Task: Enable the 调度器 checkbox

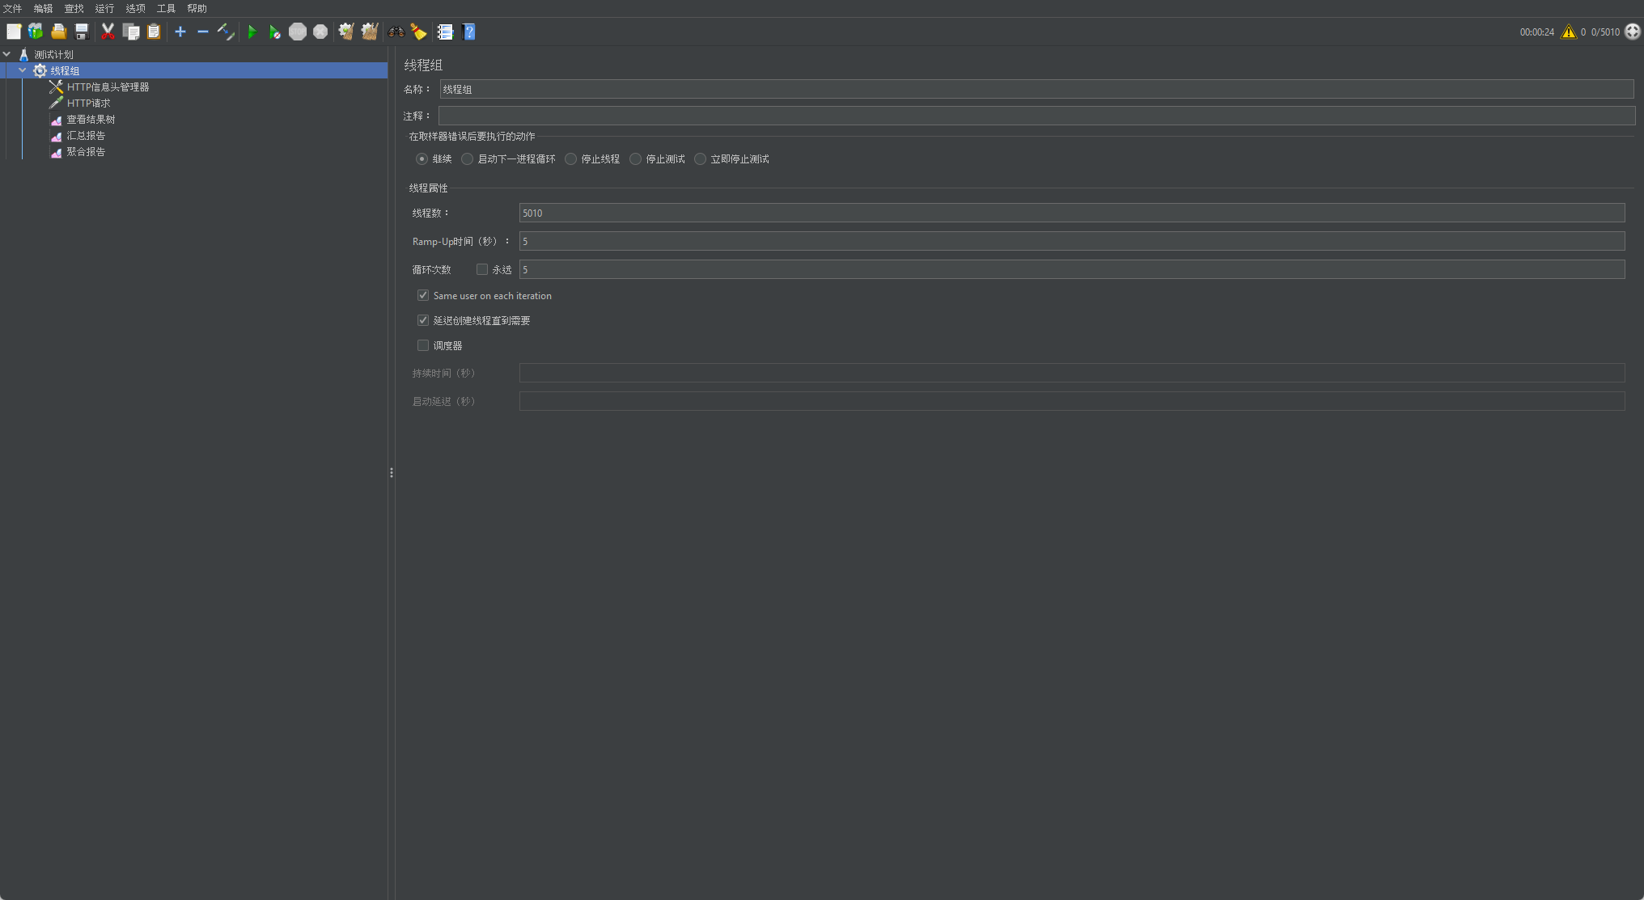Action: [x=423, y=345]
